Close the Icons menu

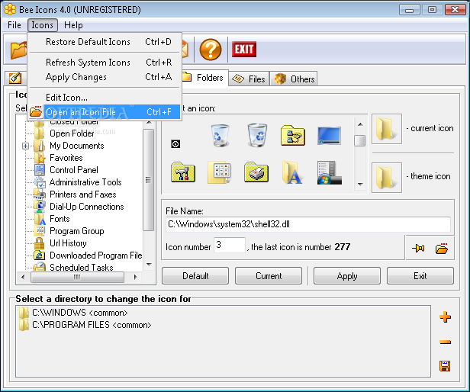(42, 25)
